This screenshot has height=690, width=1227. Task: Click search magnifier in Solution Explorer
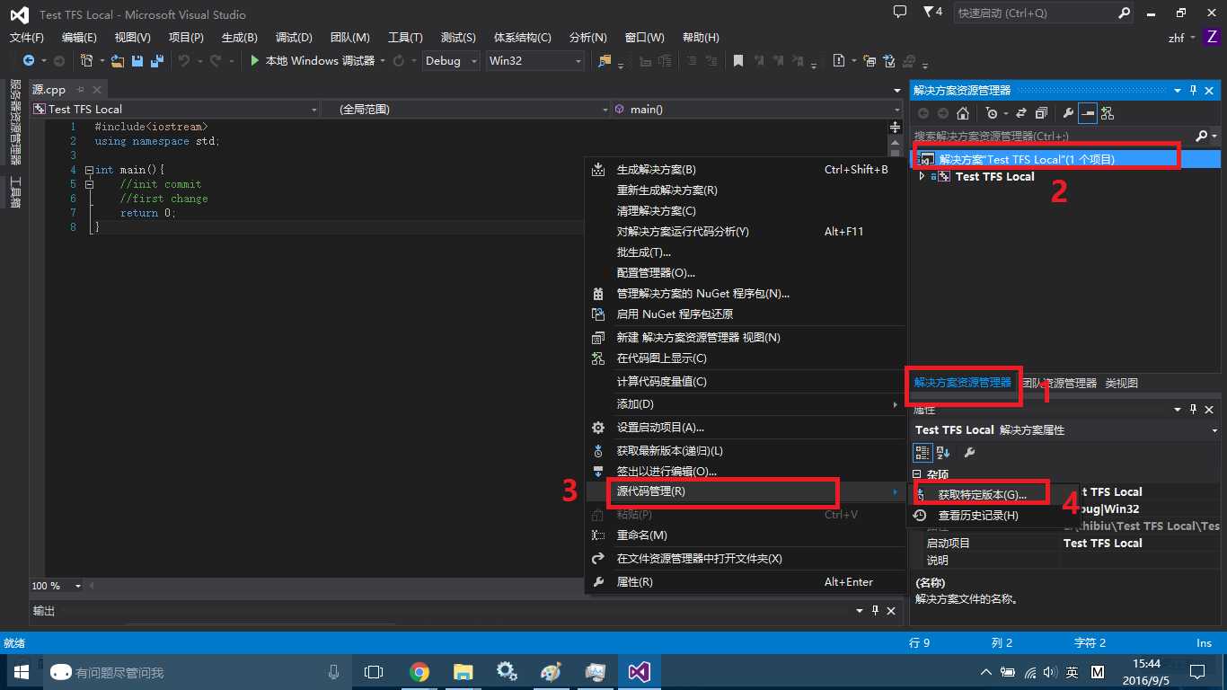point(1202,136)
